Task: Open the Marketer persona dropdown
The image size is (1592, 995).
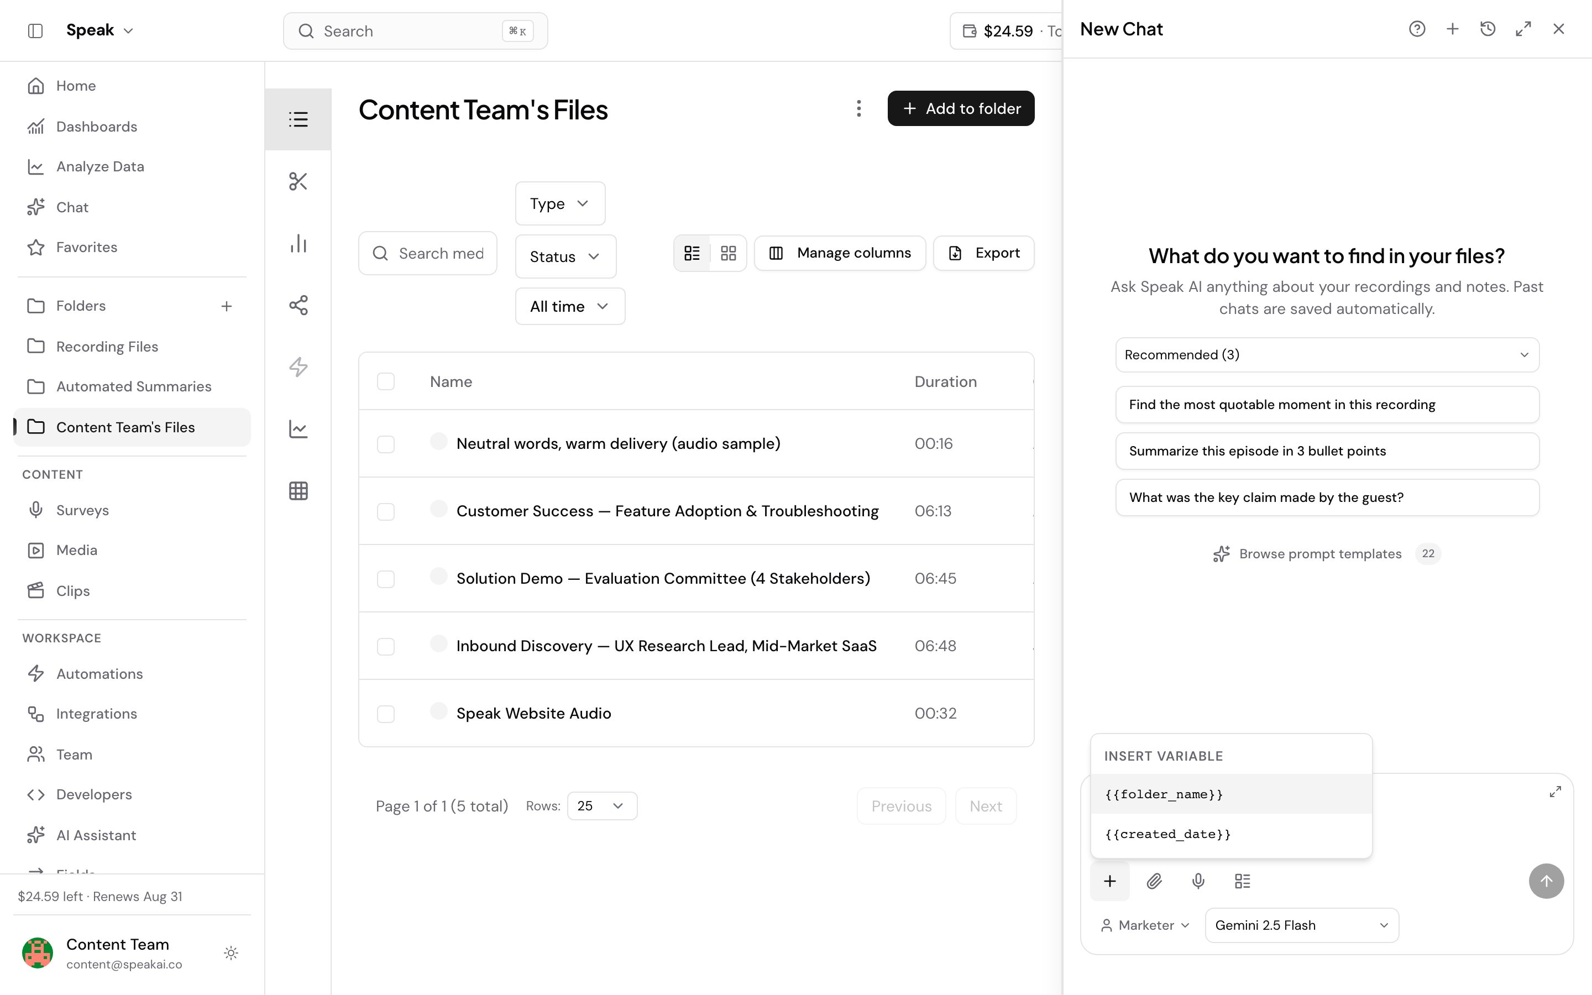Action: pos(1145,925)
